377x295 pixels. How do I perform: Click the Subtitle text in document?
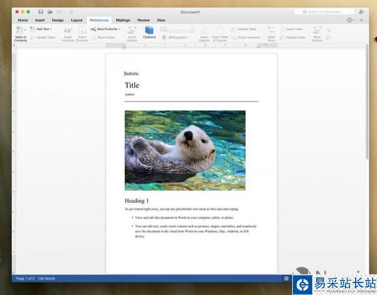point(131,73)
